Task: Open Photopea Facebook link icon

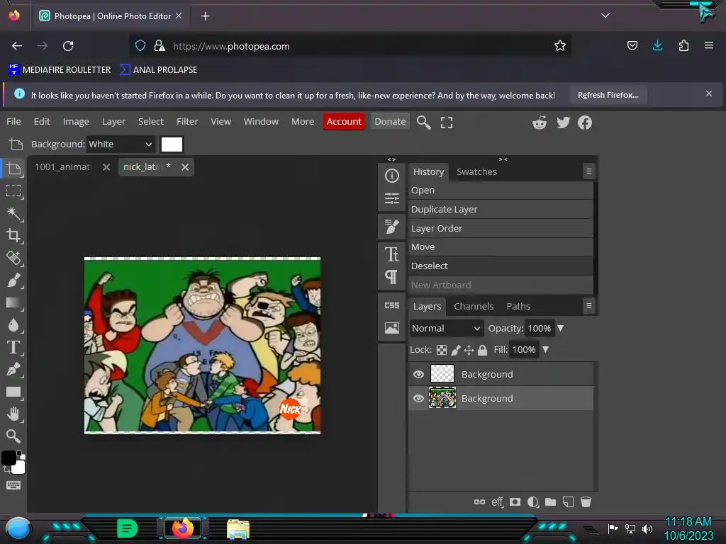Action: [585, 122]
